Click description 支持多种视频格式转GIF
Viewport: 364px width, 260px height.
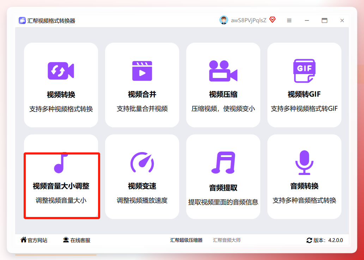[304, 109]
